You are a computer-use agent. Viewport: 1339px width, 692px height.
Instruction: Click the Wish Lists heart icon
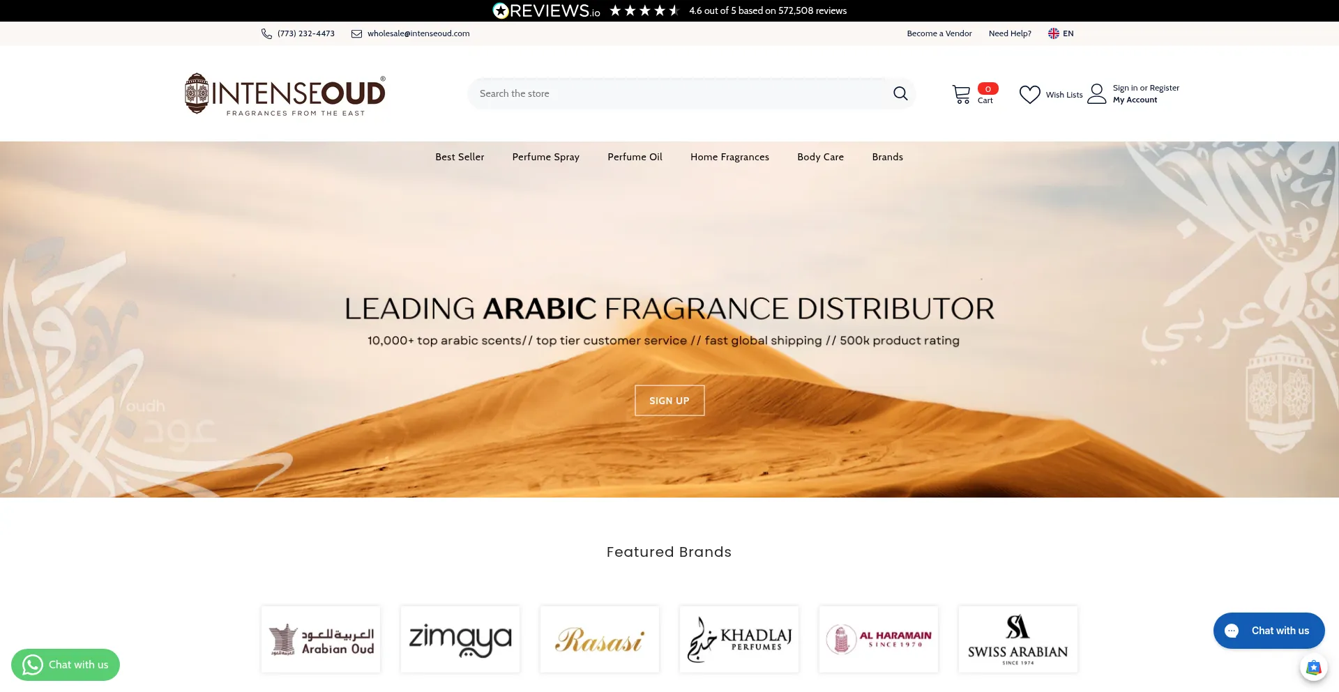pyautogui.click(x=1029, y=94)
